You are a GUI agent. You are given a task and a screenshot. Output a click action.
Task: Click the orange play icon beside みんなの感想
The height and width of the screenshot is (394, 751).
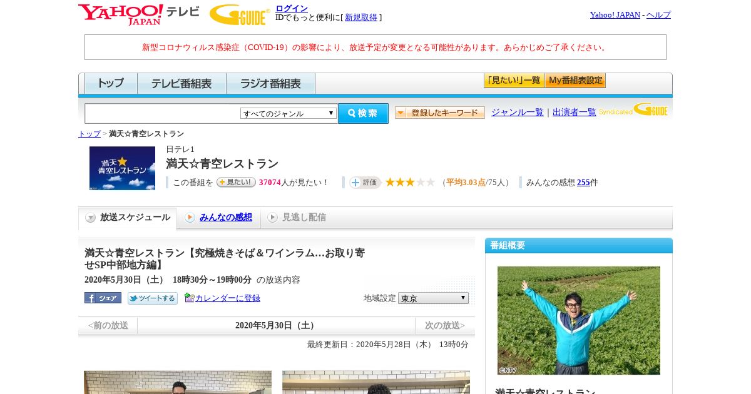(x=190, y=217)
